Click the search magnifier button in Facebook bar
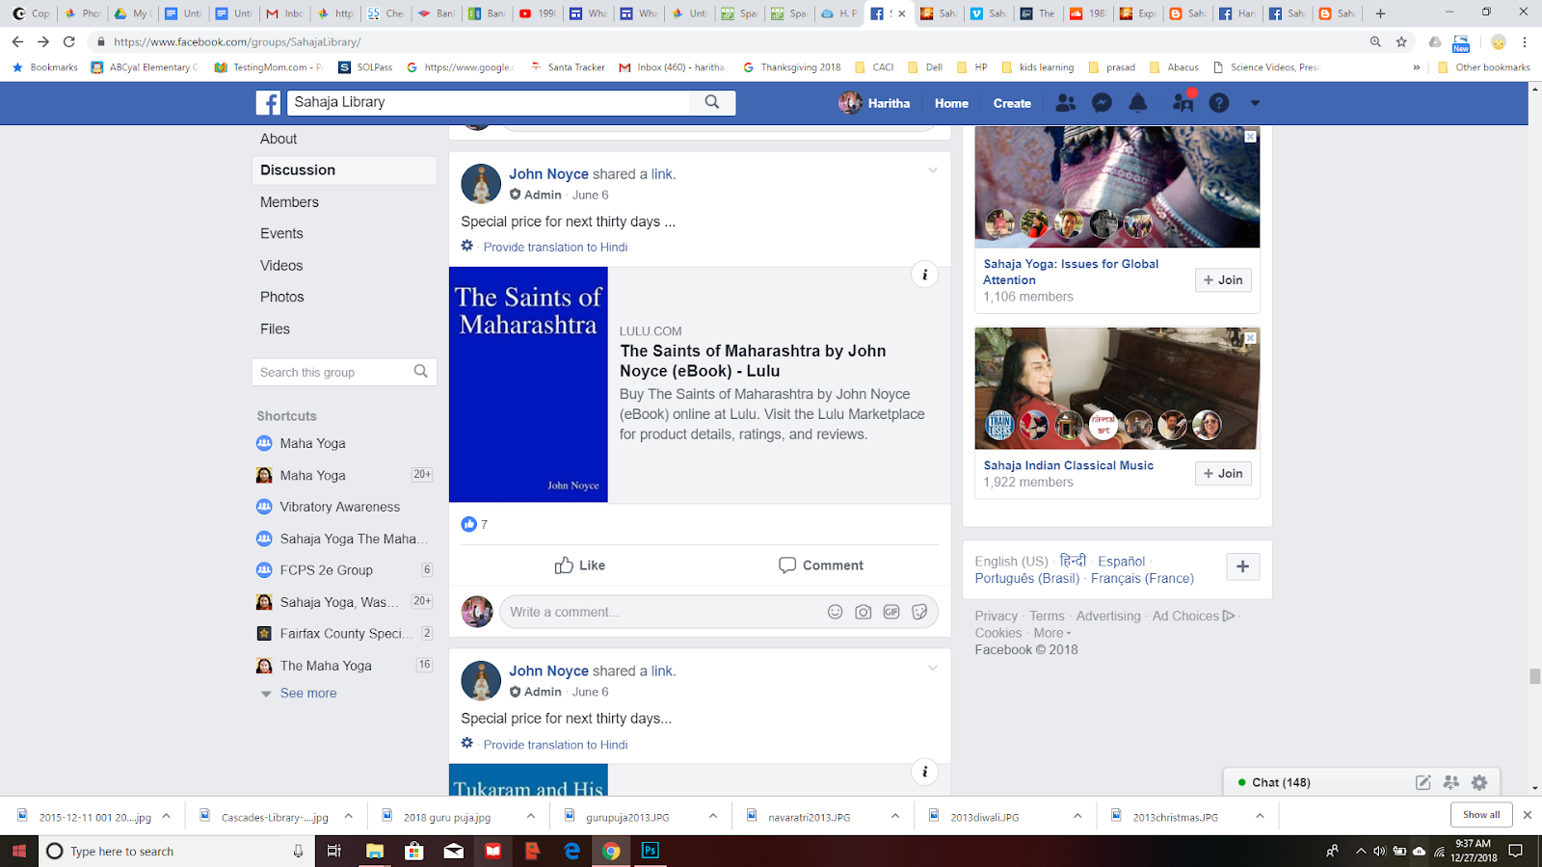The width and height of the screenshot is (1542, 867). 712,102
